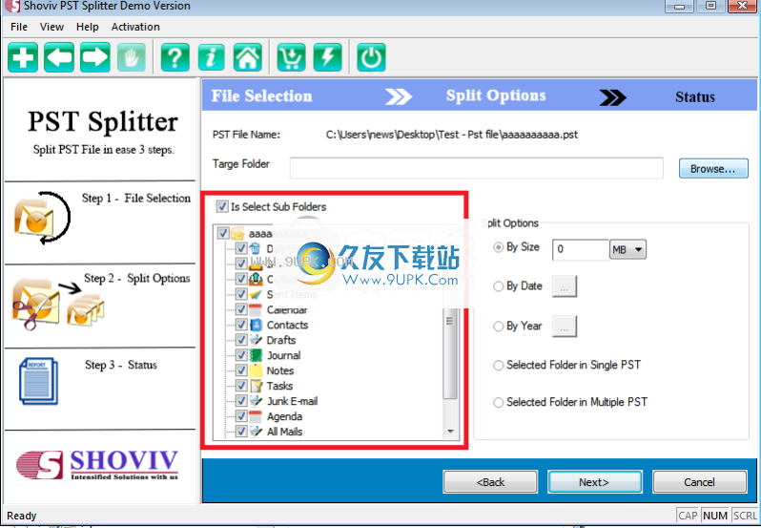Click the folder tree scroll down arrow
Image resolution: width=761 pixels, height=528 pixels.
[x=450, y=432]
